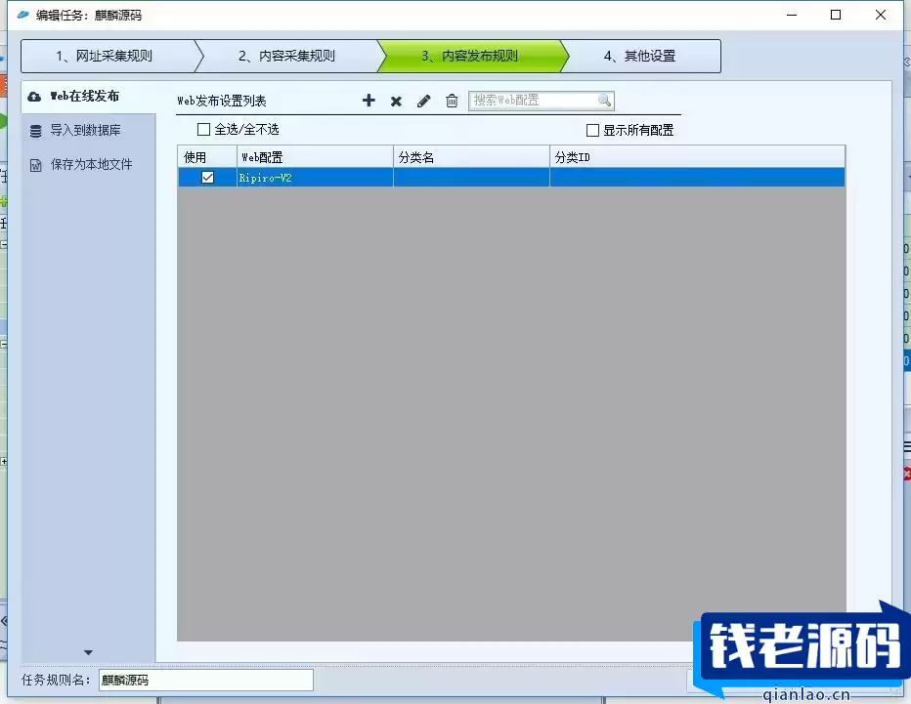Select step 3 内容发布规则 tab

pos(470,56)
